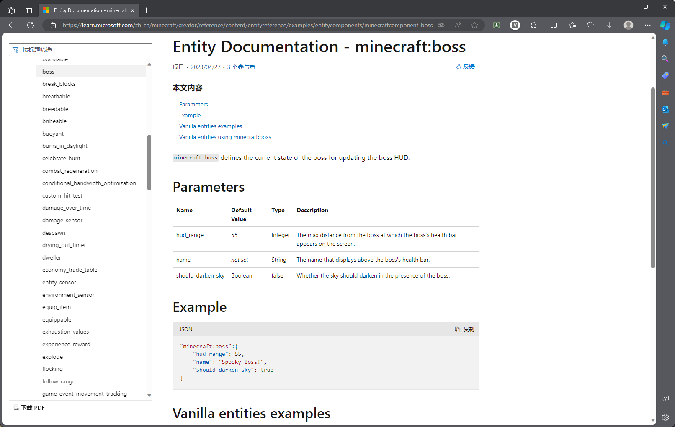The image size is (675, 427).
Task: Select the Entity Documentation tab
Action: (89, 10)
